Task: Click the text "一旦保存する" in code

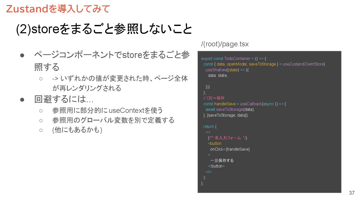Action: (222, 160)
